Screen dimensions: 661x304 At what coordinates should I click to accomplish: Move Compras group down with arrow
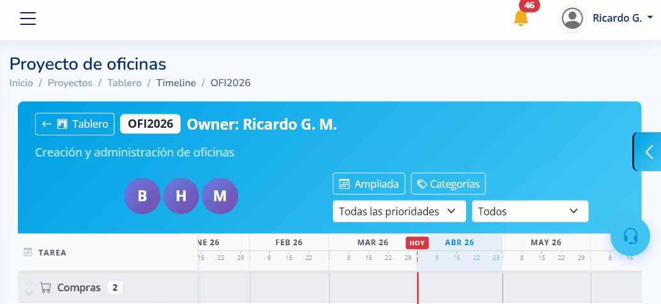29,293
